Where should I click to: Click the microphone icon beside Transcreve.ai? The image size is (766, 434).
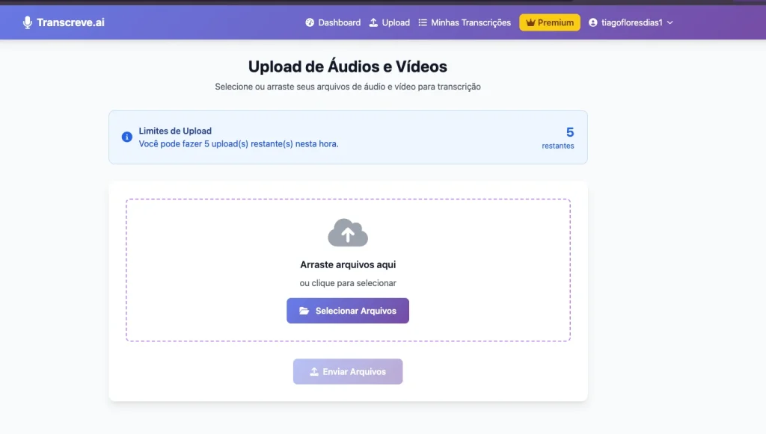tap(28, 22)
